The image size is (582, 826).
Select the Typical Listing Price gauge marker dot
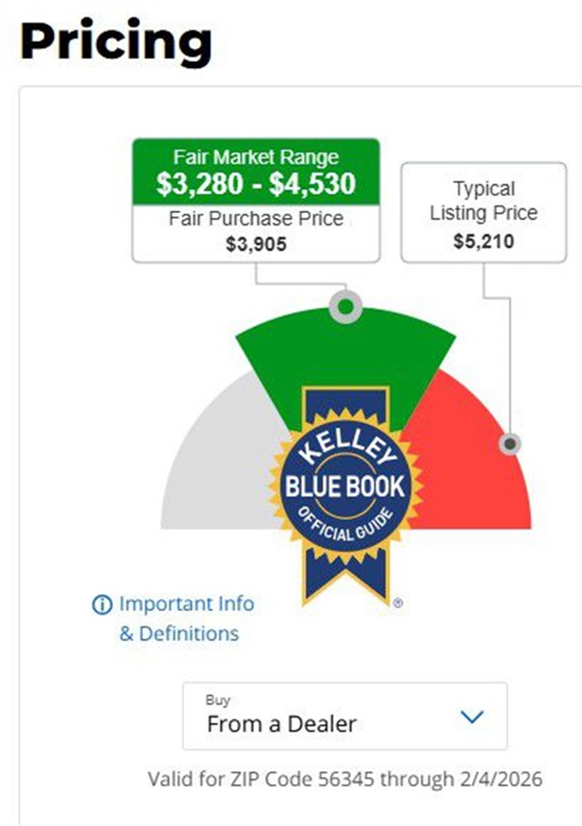[x=511, y=444]
